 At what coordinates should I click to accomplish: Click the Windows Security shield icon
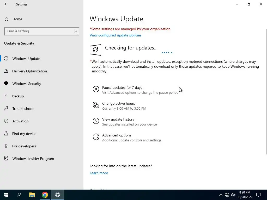point(6,83)
